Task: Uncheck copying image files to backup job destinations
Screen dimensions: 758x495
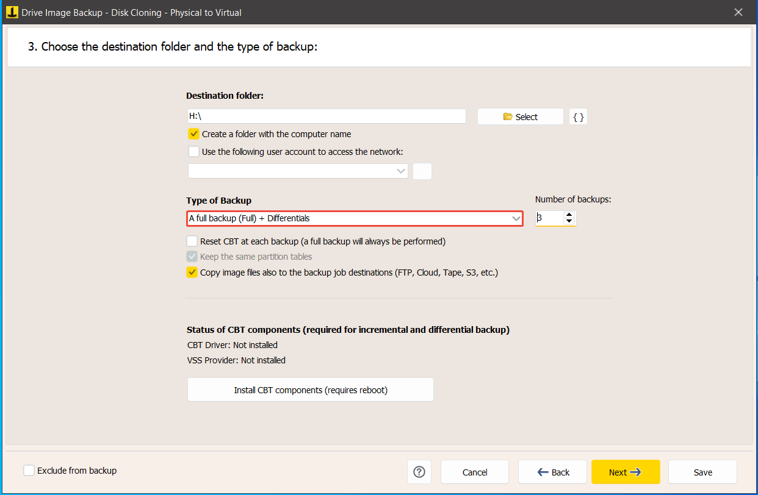Action: (x=192, y=272)
